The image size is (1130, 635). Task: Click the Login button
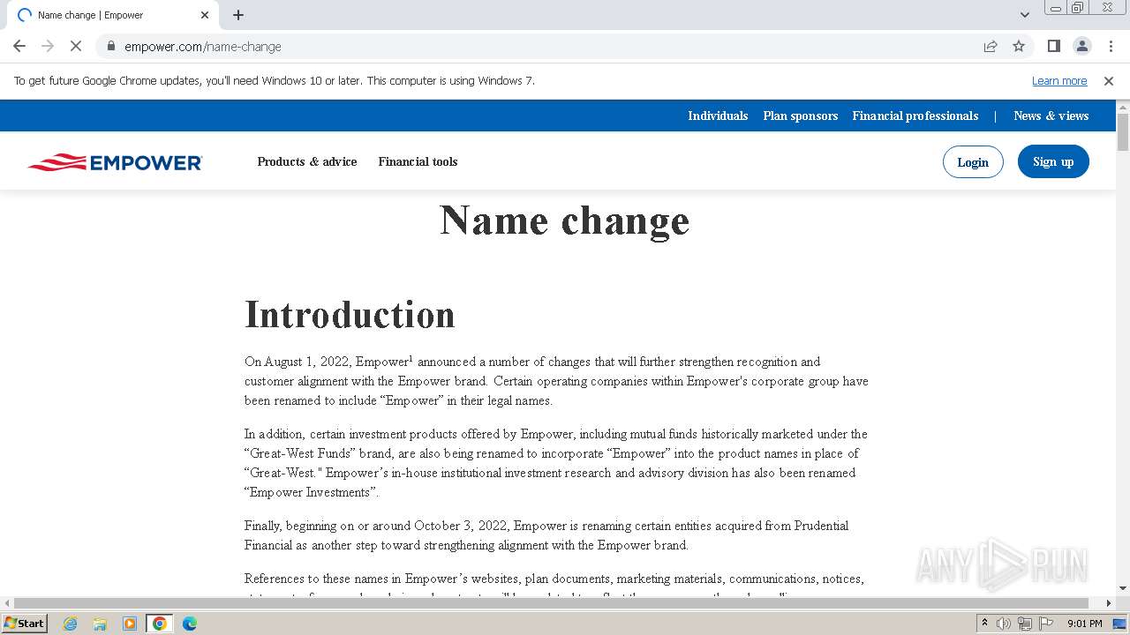[x=973, y=162]
